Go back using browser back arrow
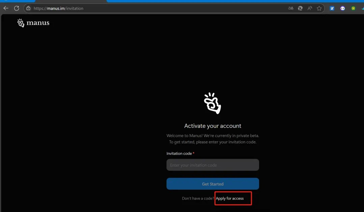 (x=6, y=8)
